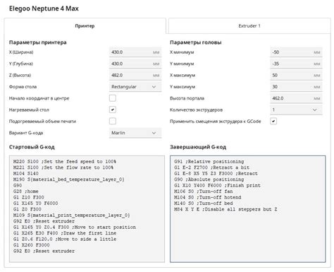Select the Z (Высота) field
The width and height of the screenshot is (334, 272).
tap(135, 75)
